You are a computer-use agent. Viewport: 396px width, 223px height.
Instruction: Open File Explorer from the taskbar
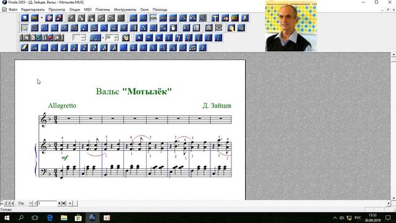[64, 217]
